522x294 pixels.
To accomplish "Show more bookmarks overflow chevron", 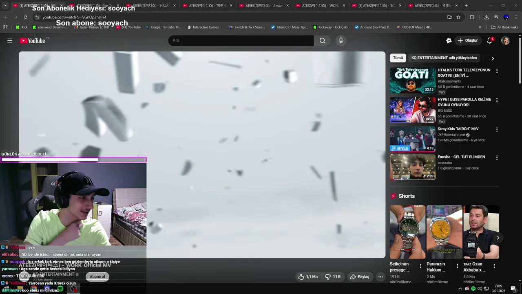I will (x=480, y=27).
